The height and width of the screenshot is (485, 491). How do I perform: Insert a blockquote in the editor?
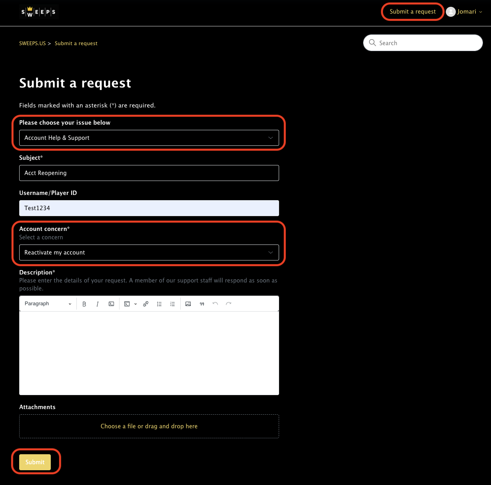(202, 304)
